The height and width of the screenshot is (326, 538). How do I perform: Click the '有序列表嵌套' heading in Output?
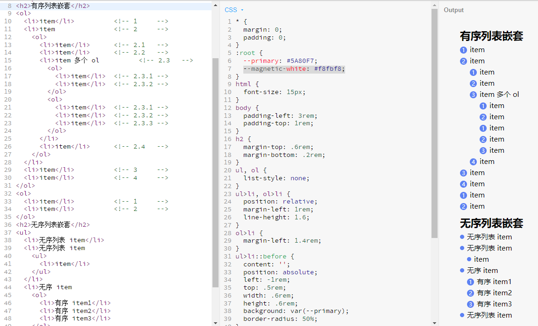click(491, 36)
